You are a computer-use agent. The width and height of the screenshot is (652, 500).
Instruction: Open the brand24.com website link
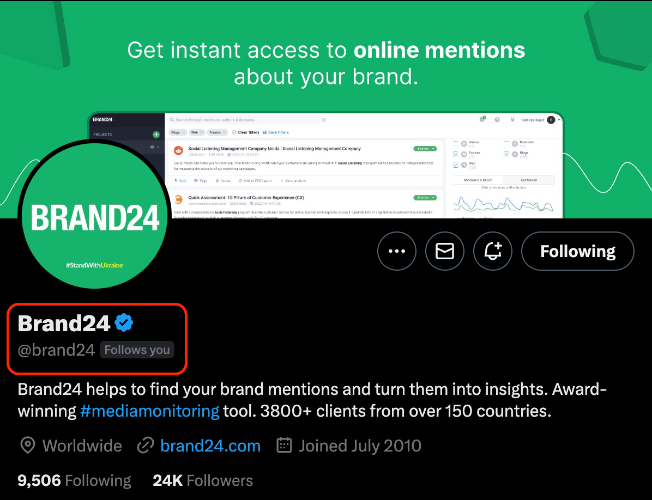210,446
